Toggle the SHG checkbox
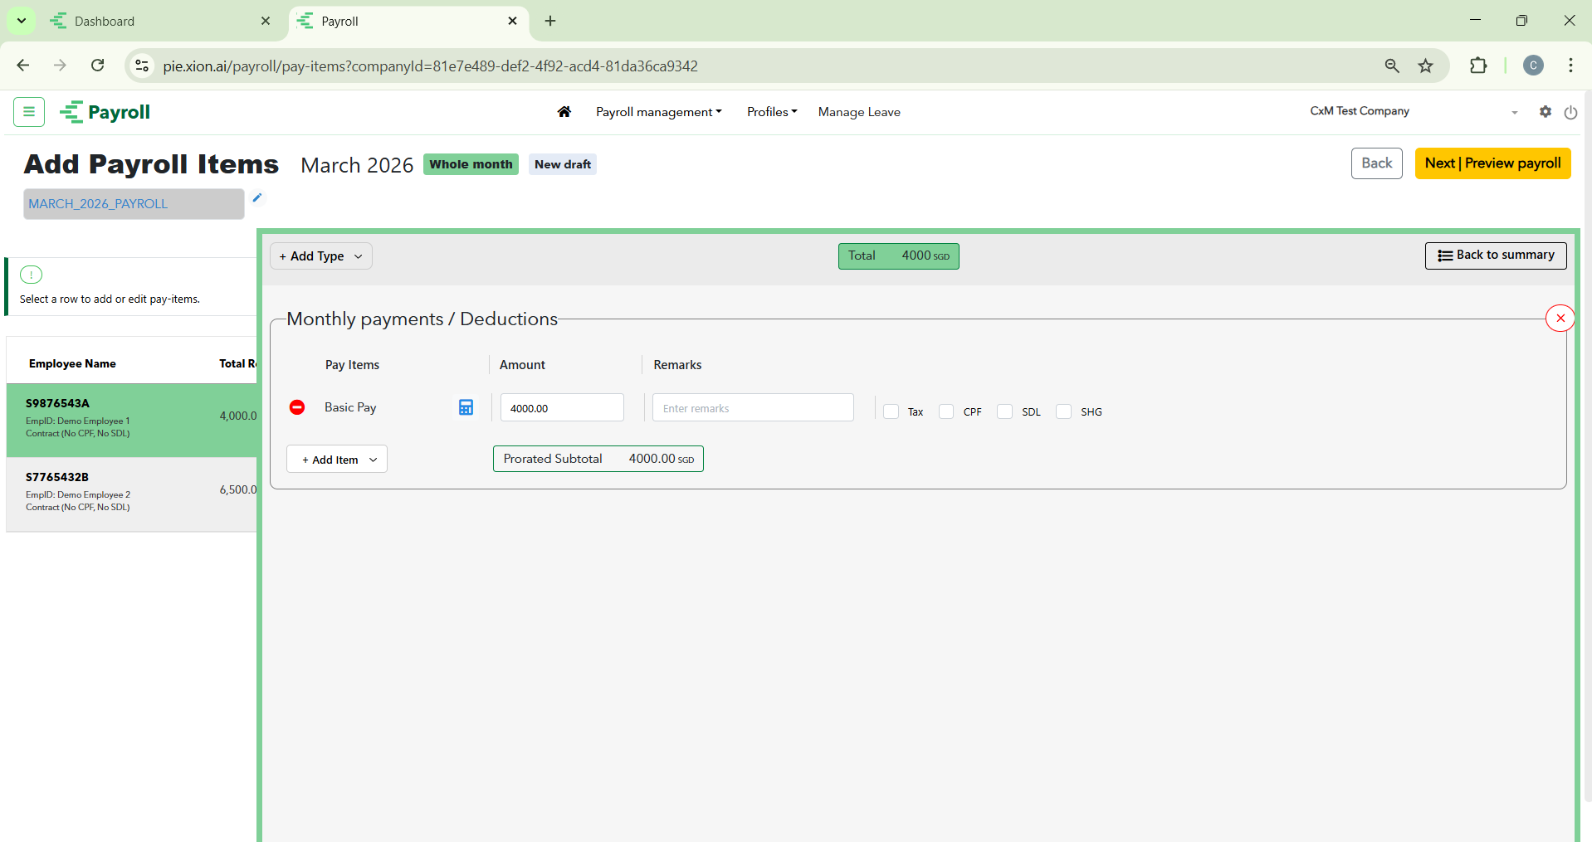1592x842 pixels. [1063, 411]
